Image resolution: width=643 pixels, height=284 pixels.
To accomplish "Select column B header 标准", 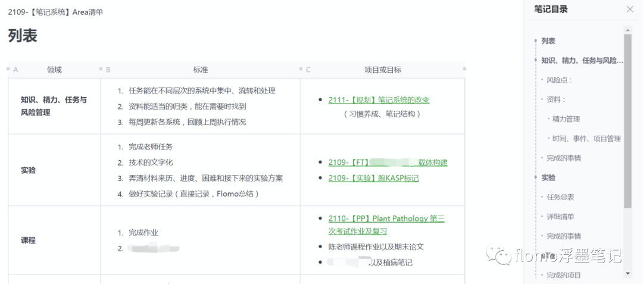I will click(x=201, y=70).
